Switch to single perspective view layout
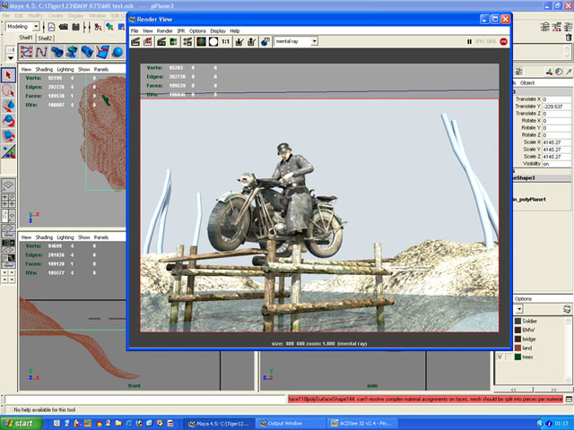The image size is (574, 430). coord(8,185)
